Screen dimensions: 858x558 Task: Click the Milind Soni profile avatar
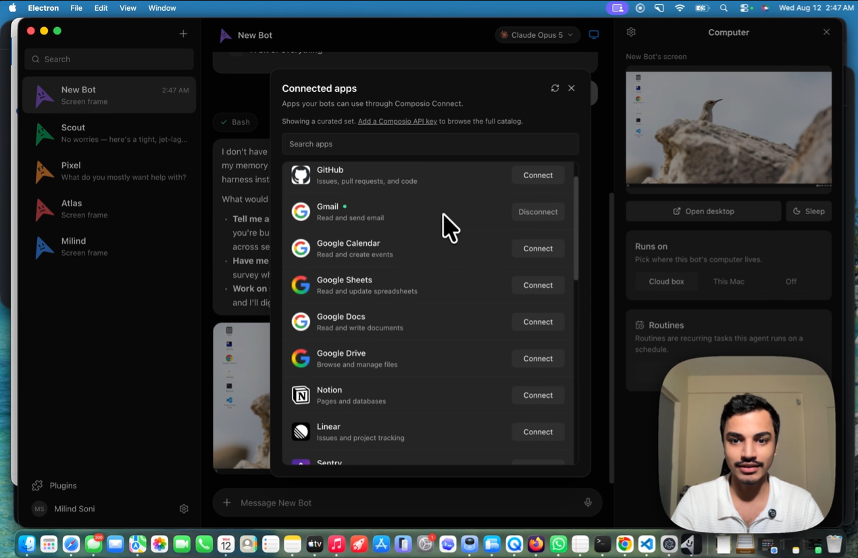tap(39, 509)
